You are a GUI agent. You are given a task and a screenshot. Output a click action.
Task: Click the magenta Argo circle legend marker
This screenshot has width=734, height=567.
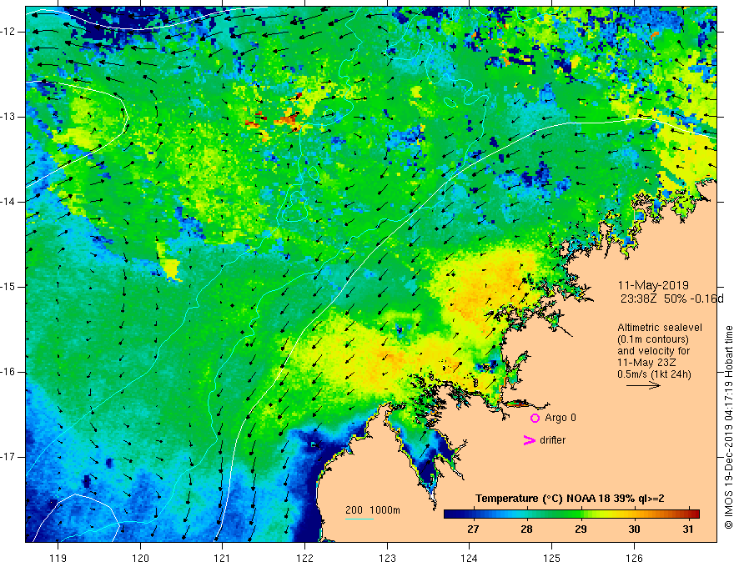coord(535,419)
